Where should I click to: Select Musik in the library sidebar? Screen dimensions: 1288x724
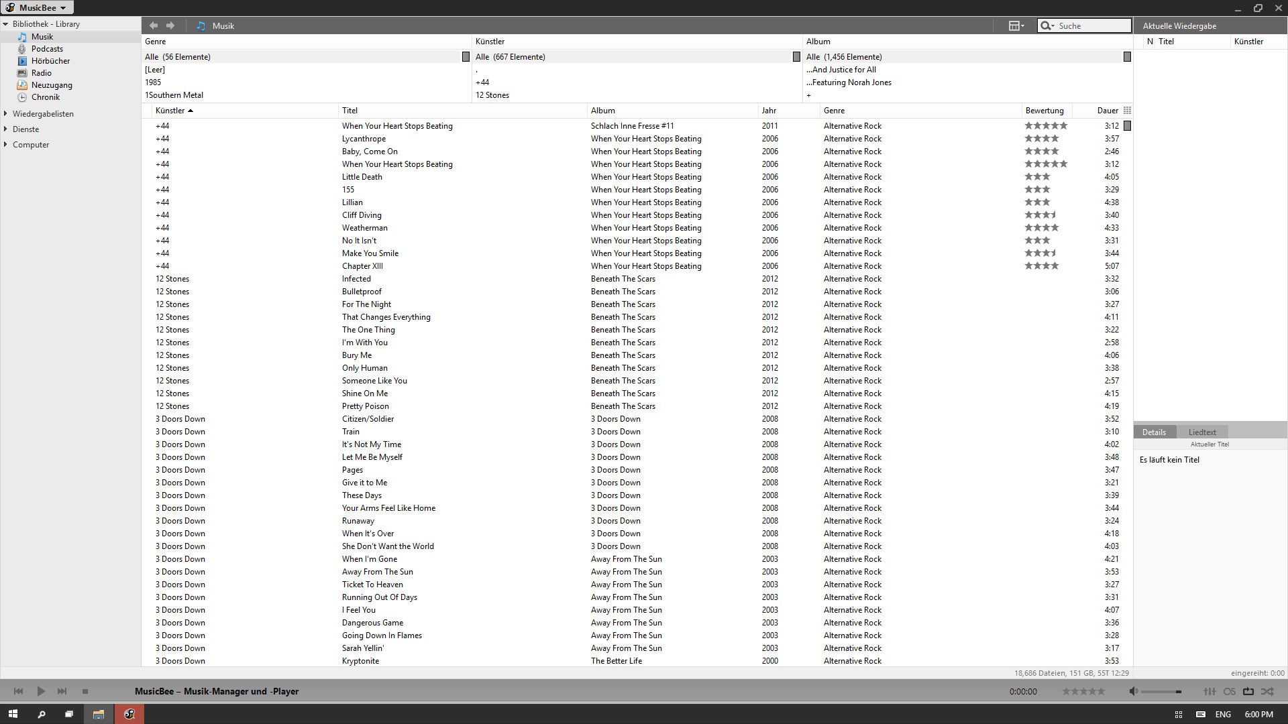pos(42,37)
